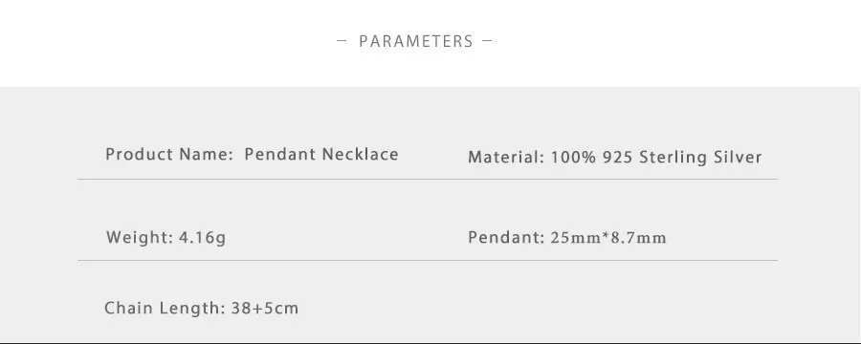Select the "4.16g" weight value
The height and width of the screenshot is (344, 861).
click(x=203, y=238)
